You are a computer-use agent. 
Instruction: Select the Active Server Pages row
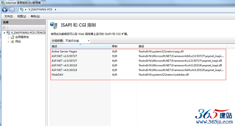138,51
